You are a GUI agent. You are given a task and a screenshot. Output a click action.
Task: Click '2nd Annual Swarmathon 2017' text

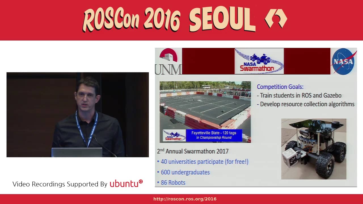[193, 151]
